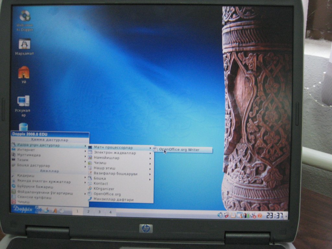332x249 pixels.
Task: Click the icon beside Электрон жадваллар
Action: coord(90,152)
